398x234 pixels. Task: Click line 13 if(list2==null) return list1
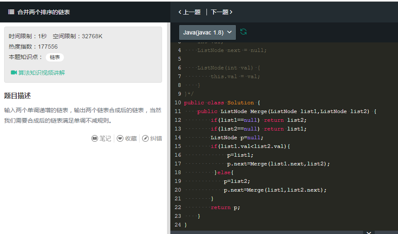[259, 129]
